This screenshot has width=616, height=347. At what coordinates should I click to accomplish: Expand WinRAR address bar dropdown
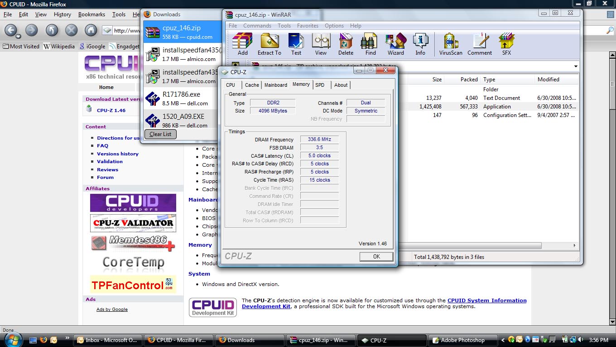coord(576,66)
